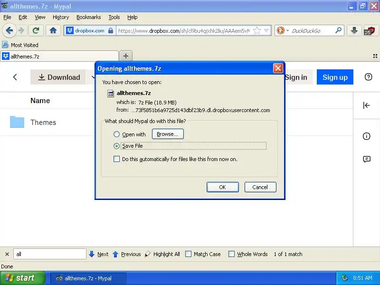Image resolution: width=380 pixels, height=285 pixels.
Task: Check Do this automatically for files
Action: (116, 159)
